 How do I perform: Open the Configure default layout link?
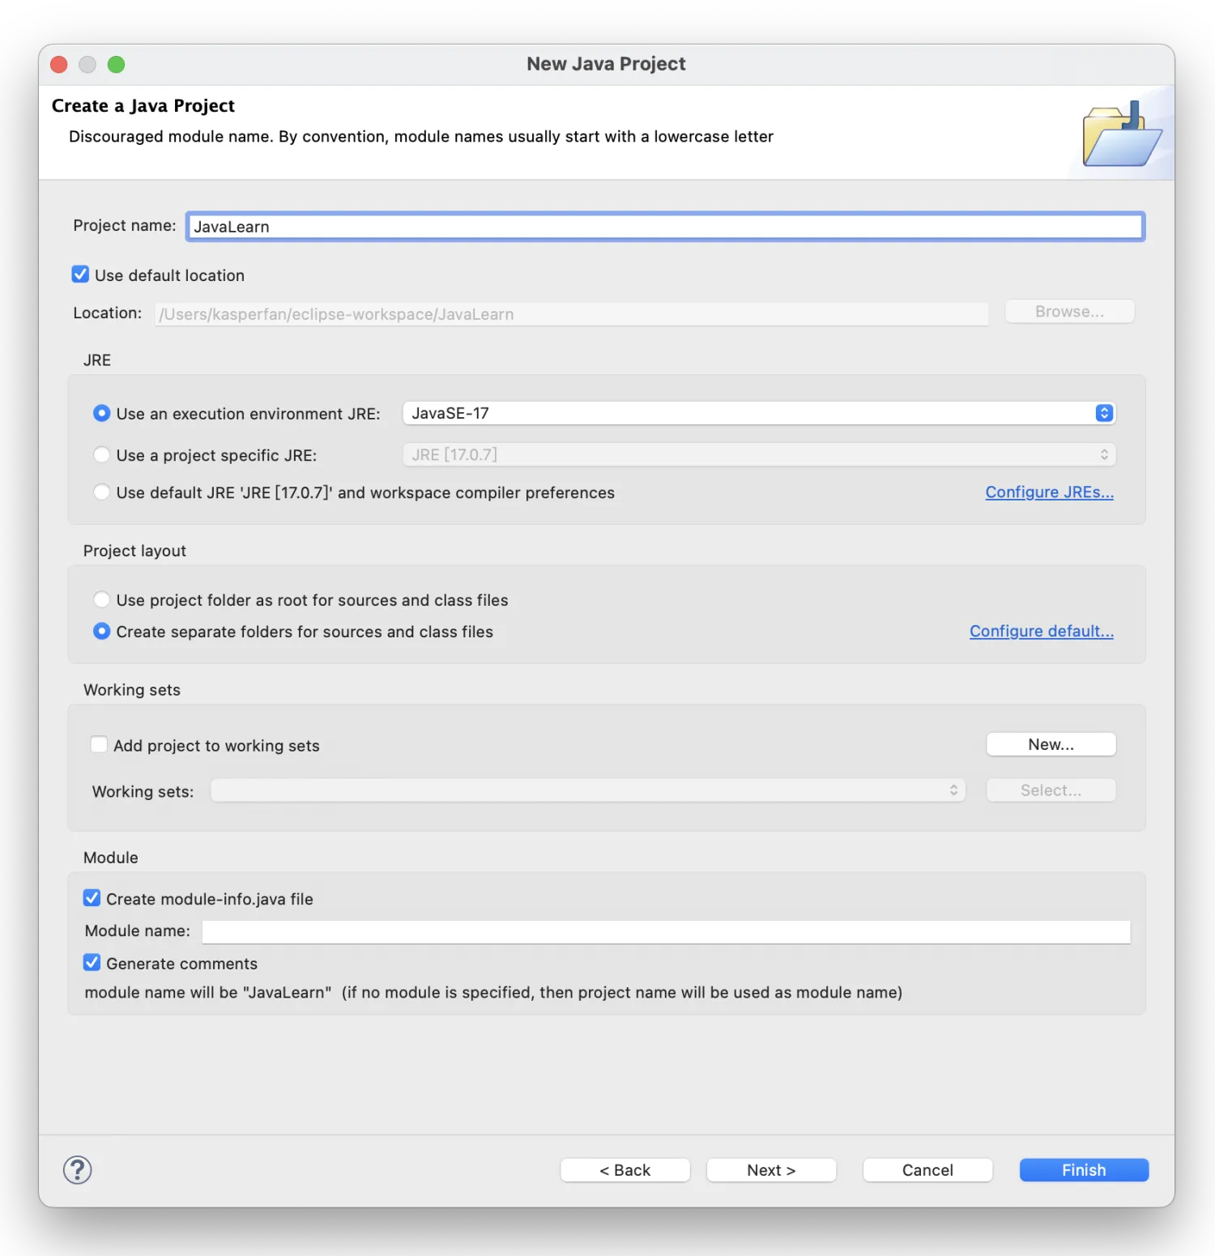1041,632
